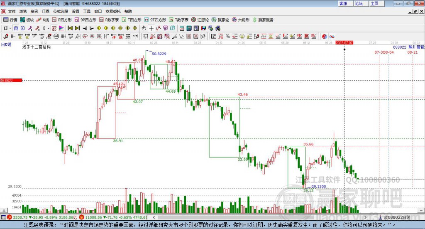The height and width of the screenshot is (229, 425).
Task: Open the 文件 menu
Action: (x=12, y=11)
